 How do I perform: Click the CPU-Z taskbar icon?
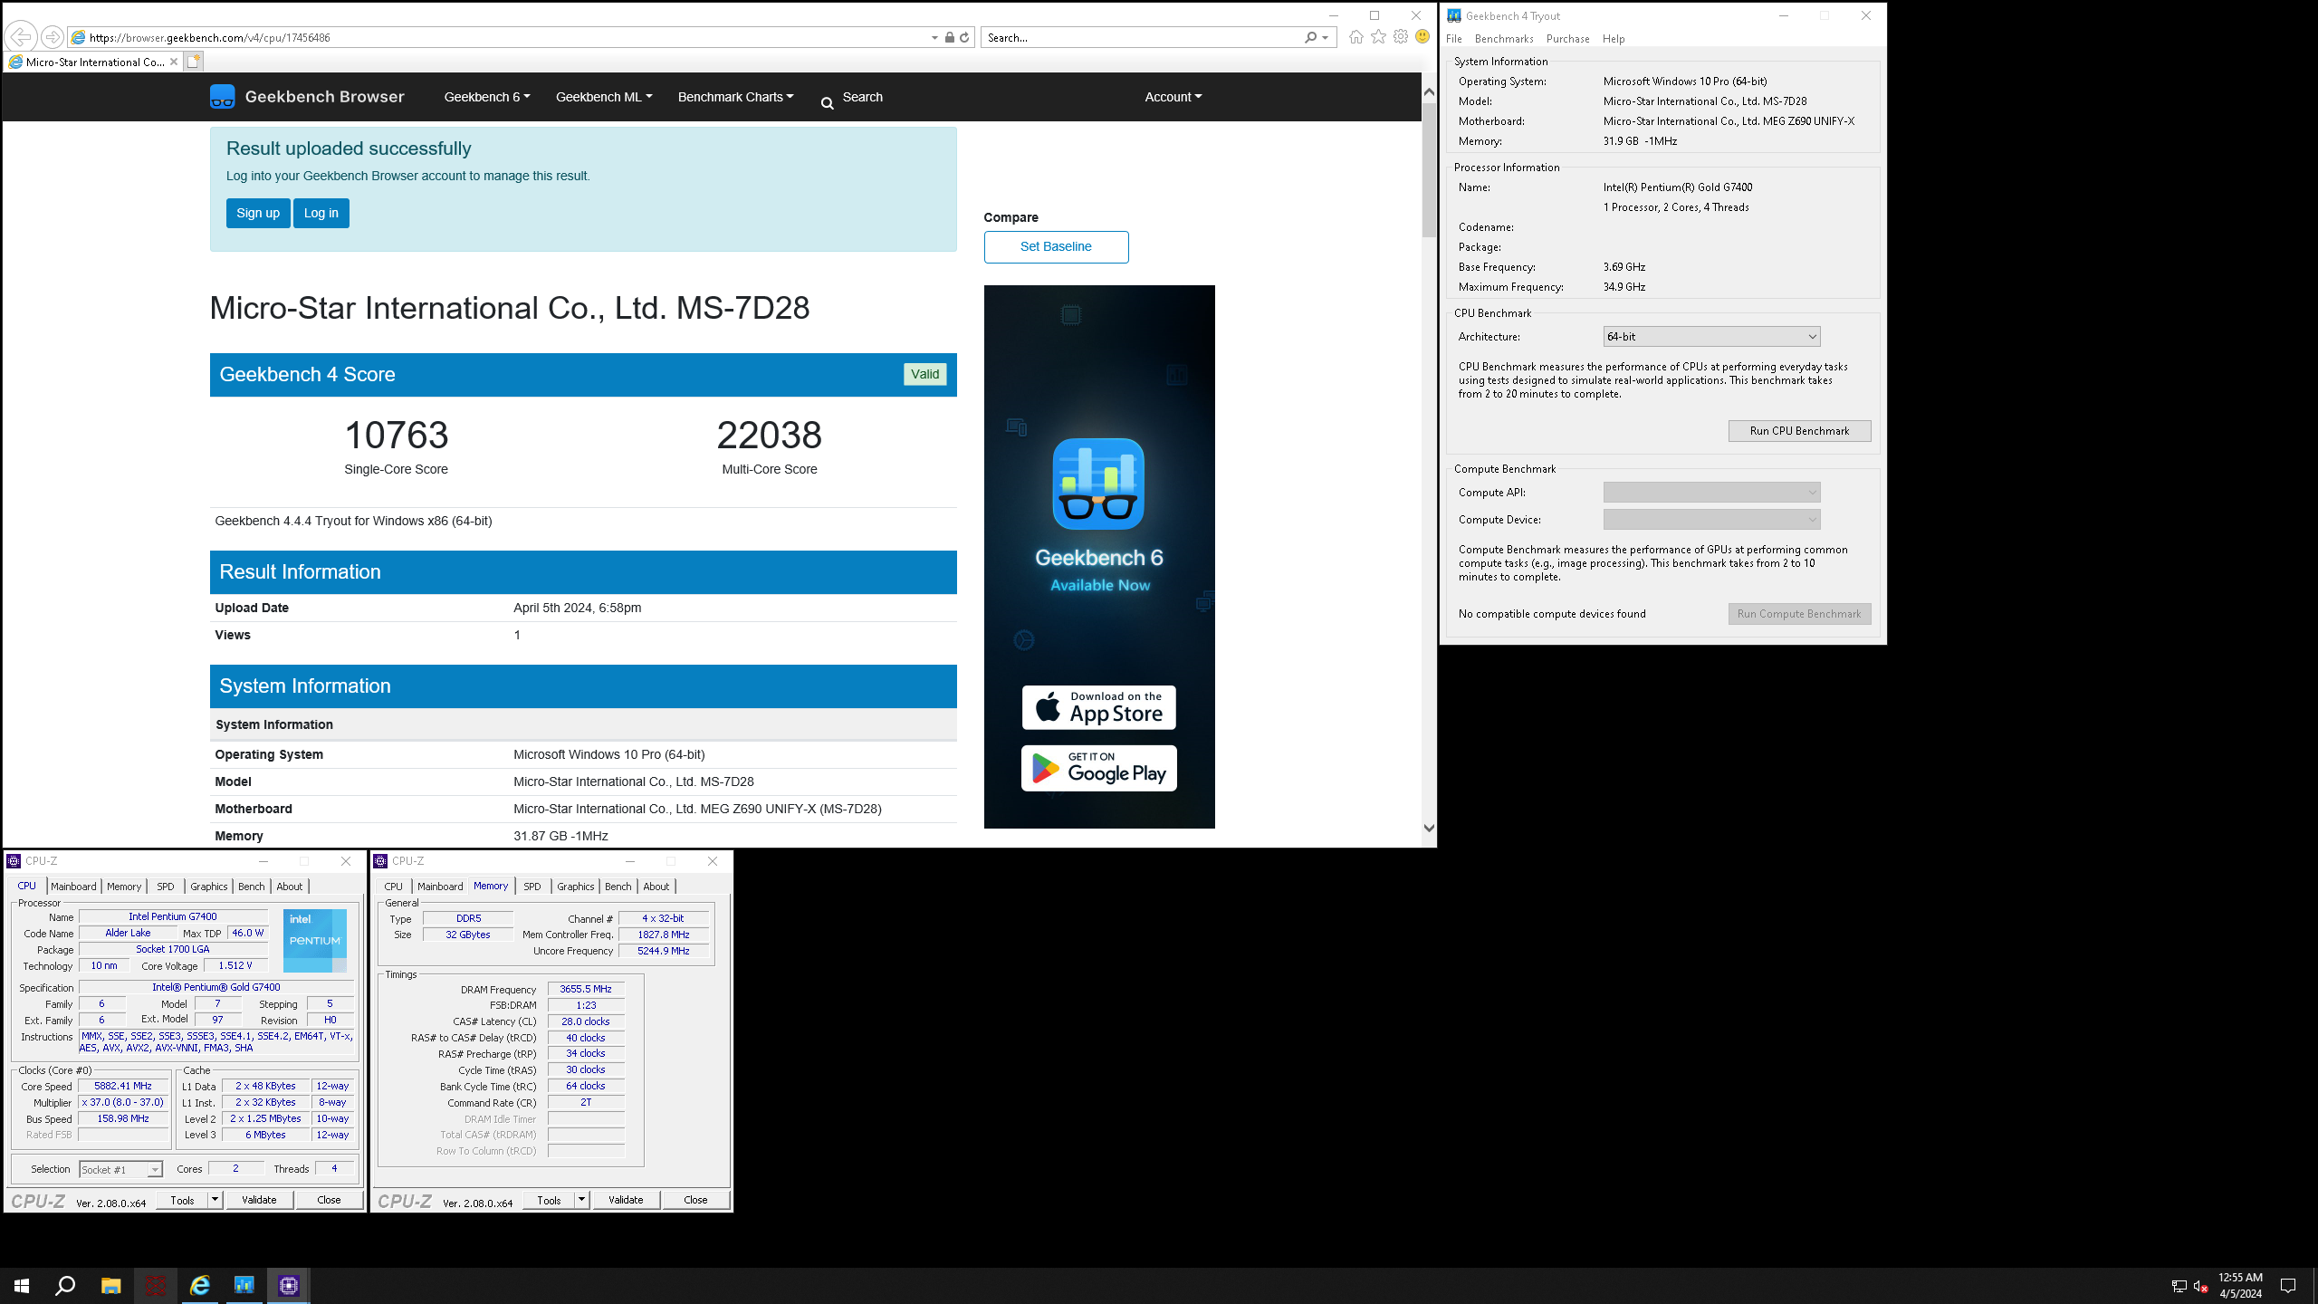[289, 1286]
